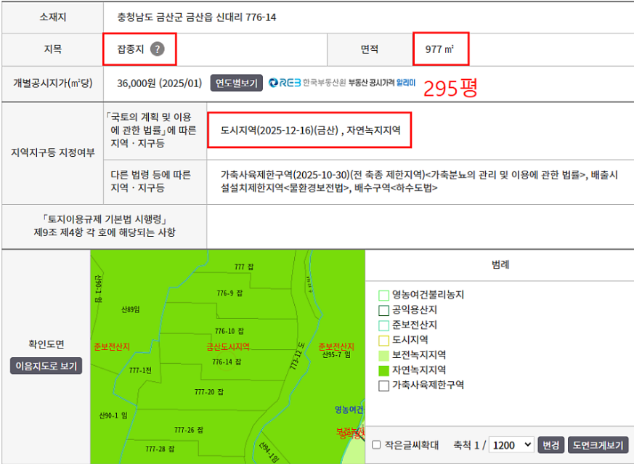Open the 연도별보기 yearly price view

pyautogui.click(x=236, y=84)
